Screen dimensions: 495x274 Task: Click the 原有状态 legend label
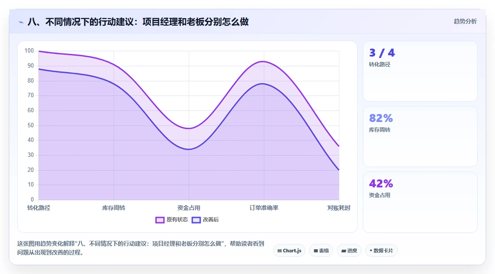pos(177,220)
